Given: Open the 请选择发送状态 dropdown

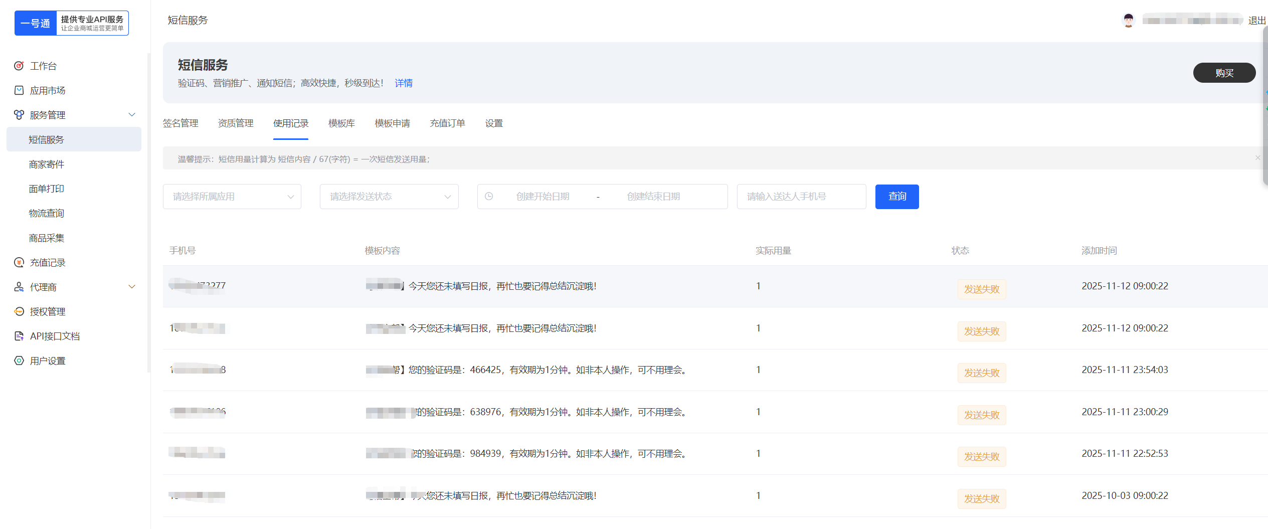Looking at the screenshot, I should pyautogui.click(x=389, y=197).
